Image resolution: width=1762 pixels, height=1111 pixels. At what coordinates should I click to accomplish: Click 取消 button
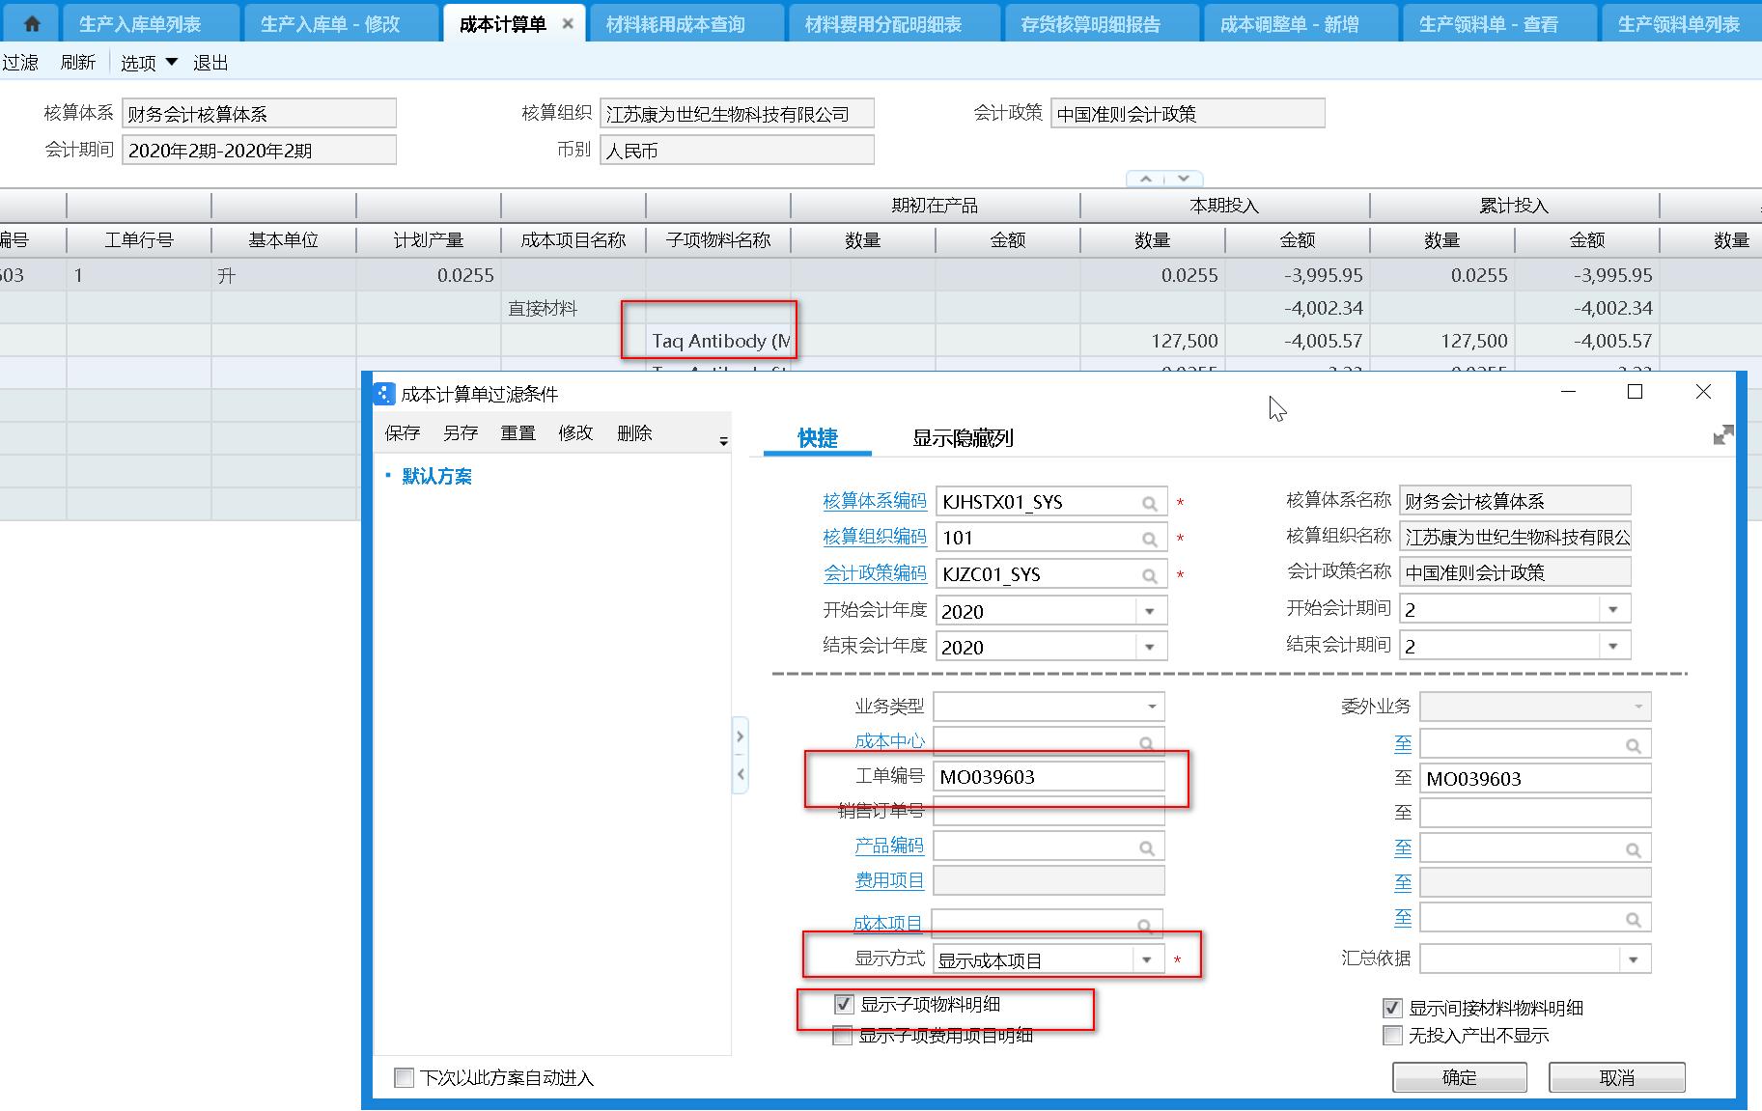1617,1077
